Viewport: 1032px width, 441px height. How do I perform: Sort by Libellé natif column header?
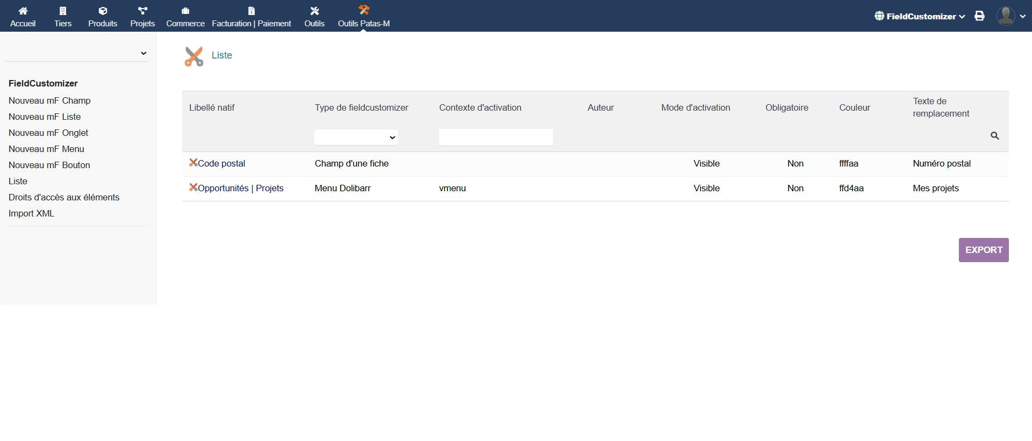tap(212, 107)
